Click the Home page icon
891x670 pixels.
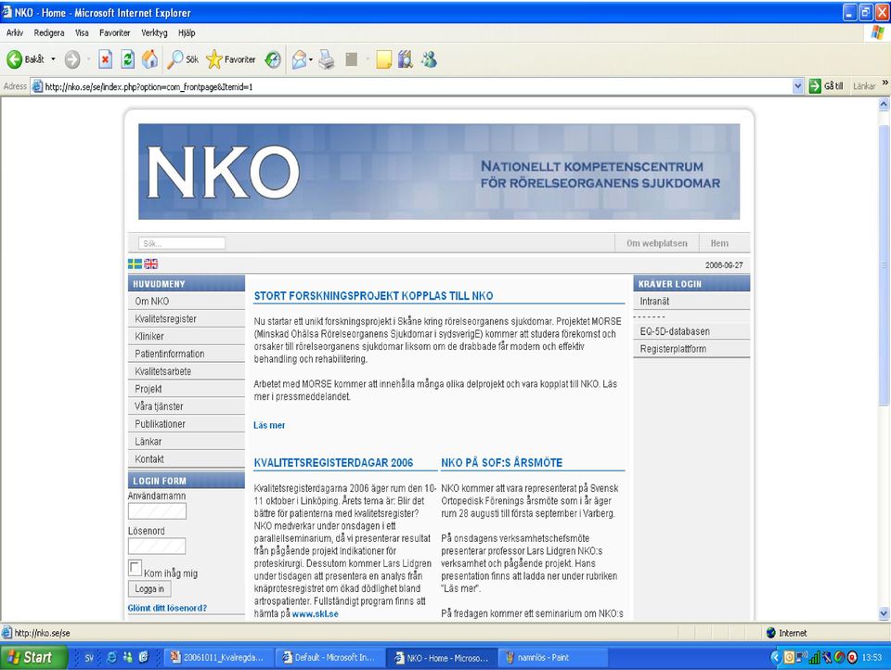click(x=150, y=59)
